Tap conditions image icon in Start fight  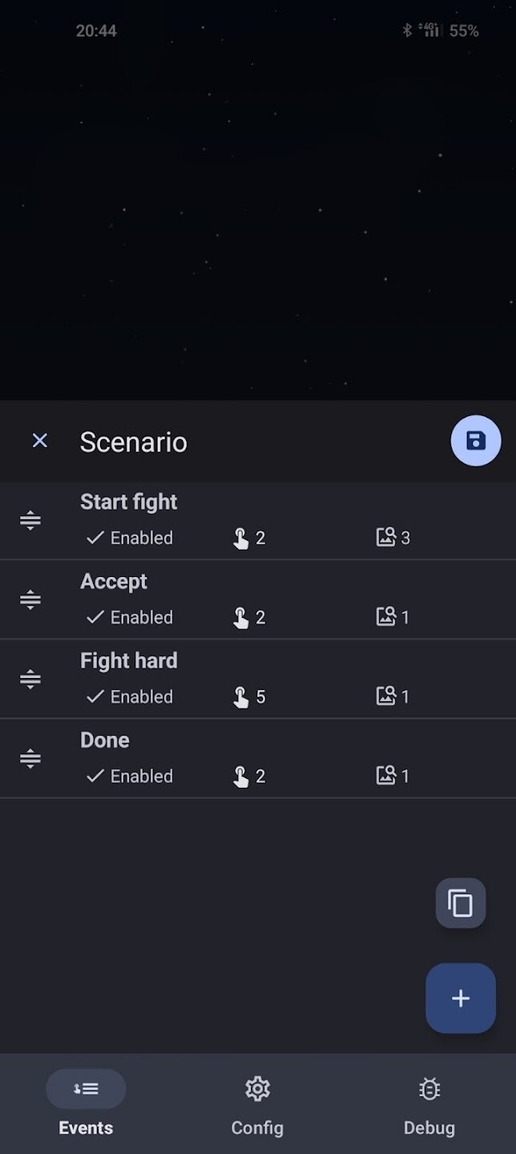[386, 538]
